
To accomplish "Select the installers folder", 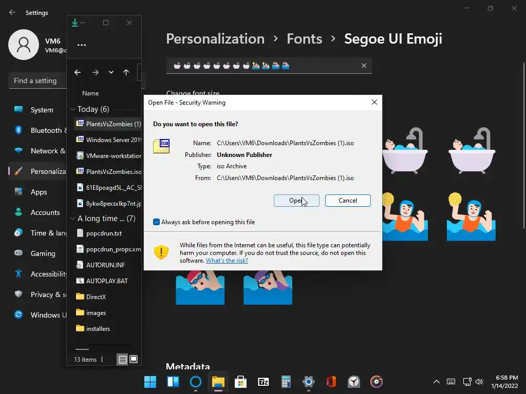I will pyautogui.click(x=107, y=329).
